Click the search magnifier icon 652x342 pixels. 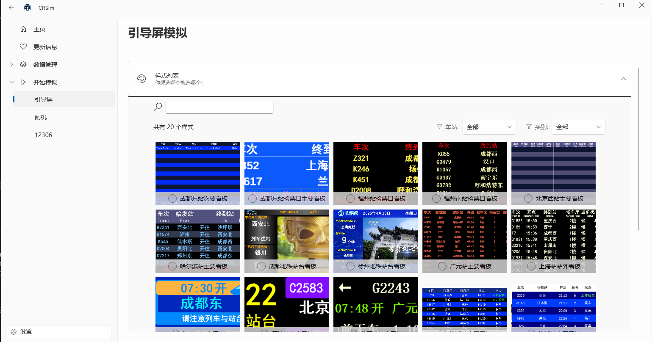point(158,107)
